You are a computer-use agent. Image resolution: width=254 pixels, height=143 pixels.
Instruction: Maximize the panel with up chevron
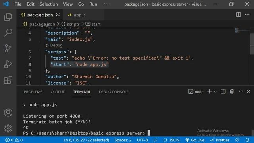coord(241,91)
